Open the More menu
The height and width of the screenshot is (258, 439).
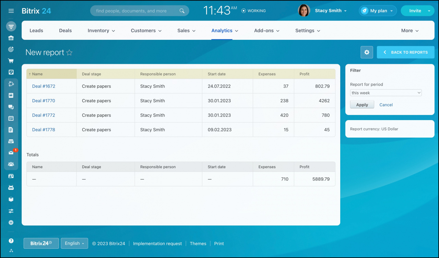[410, 31]
